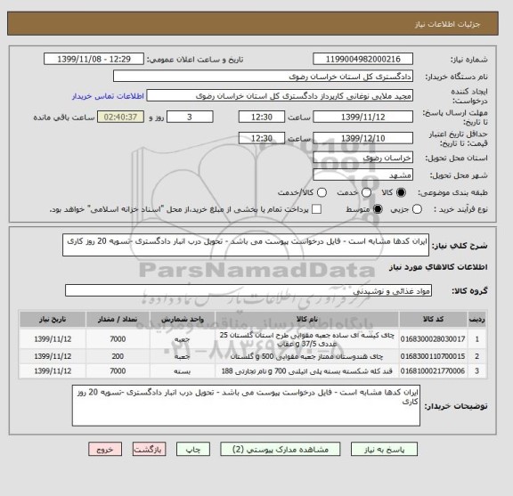The image size is (513, 496).
Task: Choose the متوسط purchase type radio
Action: [378, 209]
